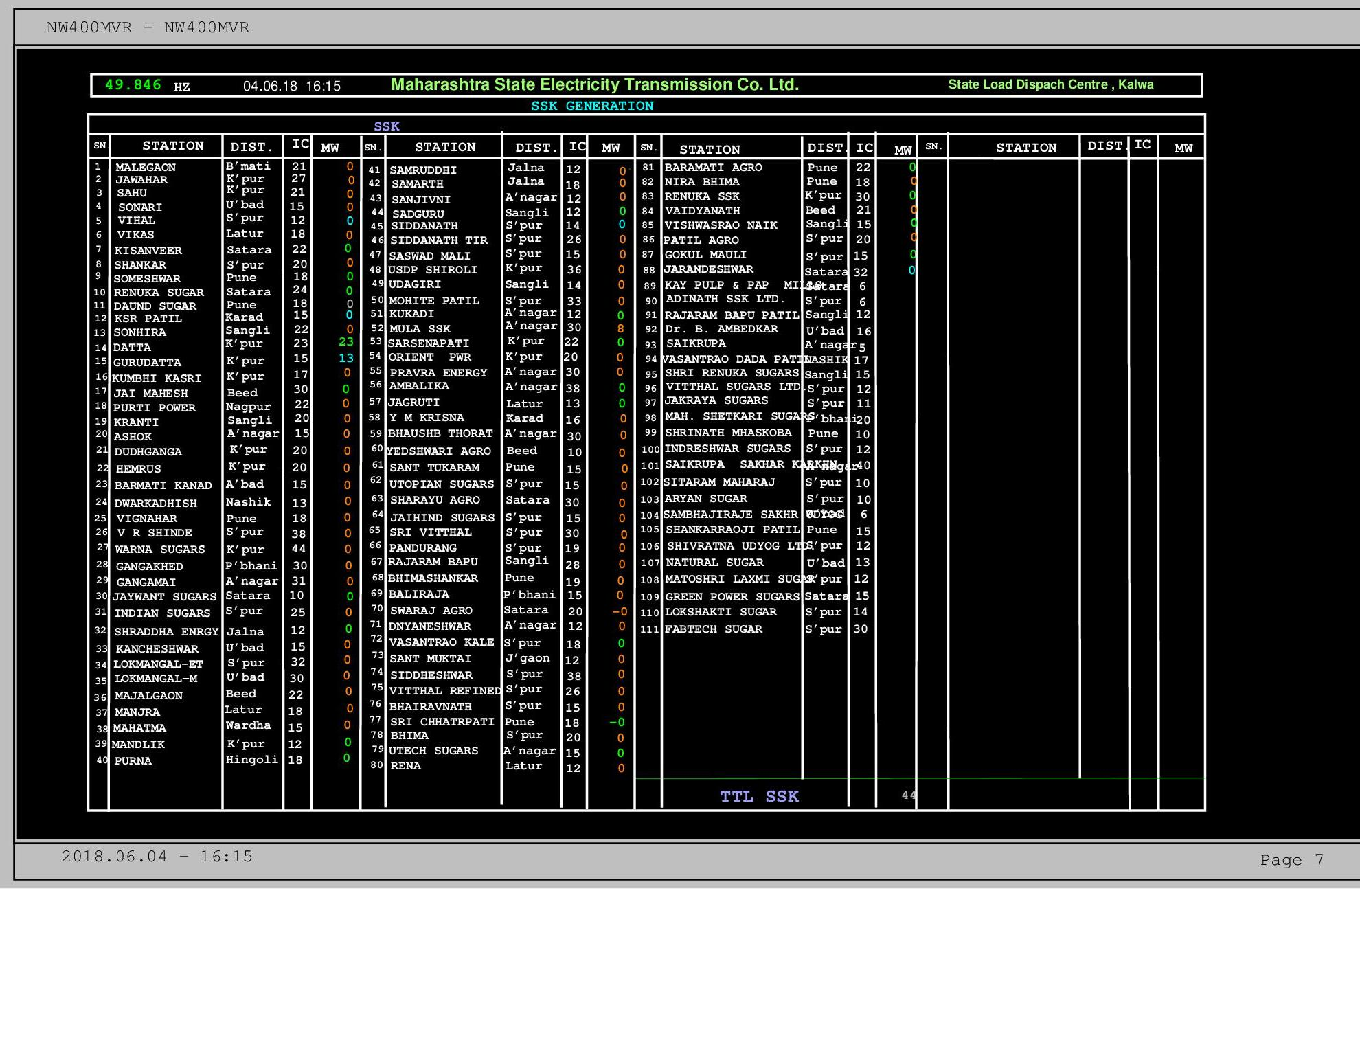The height and width of the screenshot is (1051, 1360).
Task: Select the JAYWANT SUGARS station
Action: [164, 597]
